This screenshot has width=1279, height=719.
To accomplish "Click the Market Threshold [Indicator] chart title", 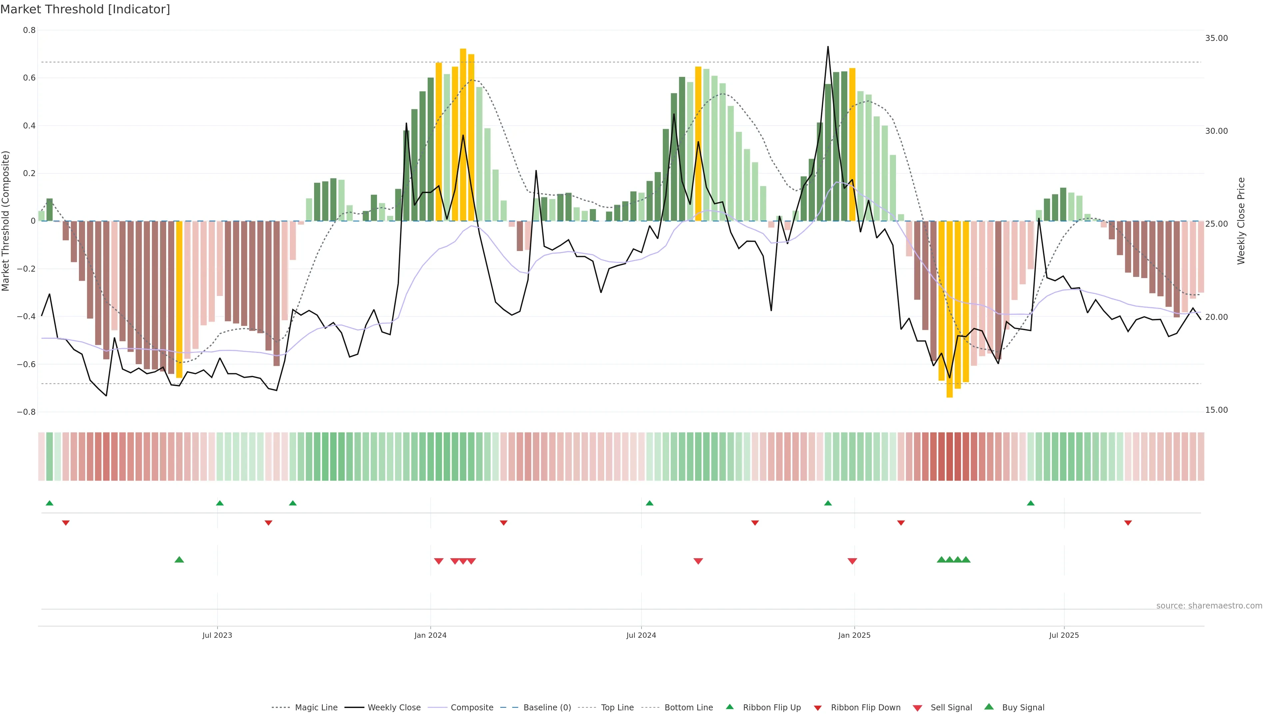I will 85,9.
